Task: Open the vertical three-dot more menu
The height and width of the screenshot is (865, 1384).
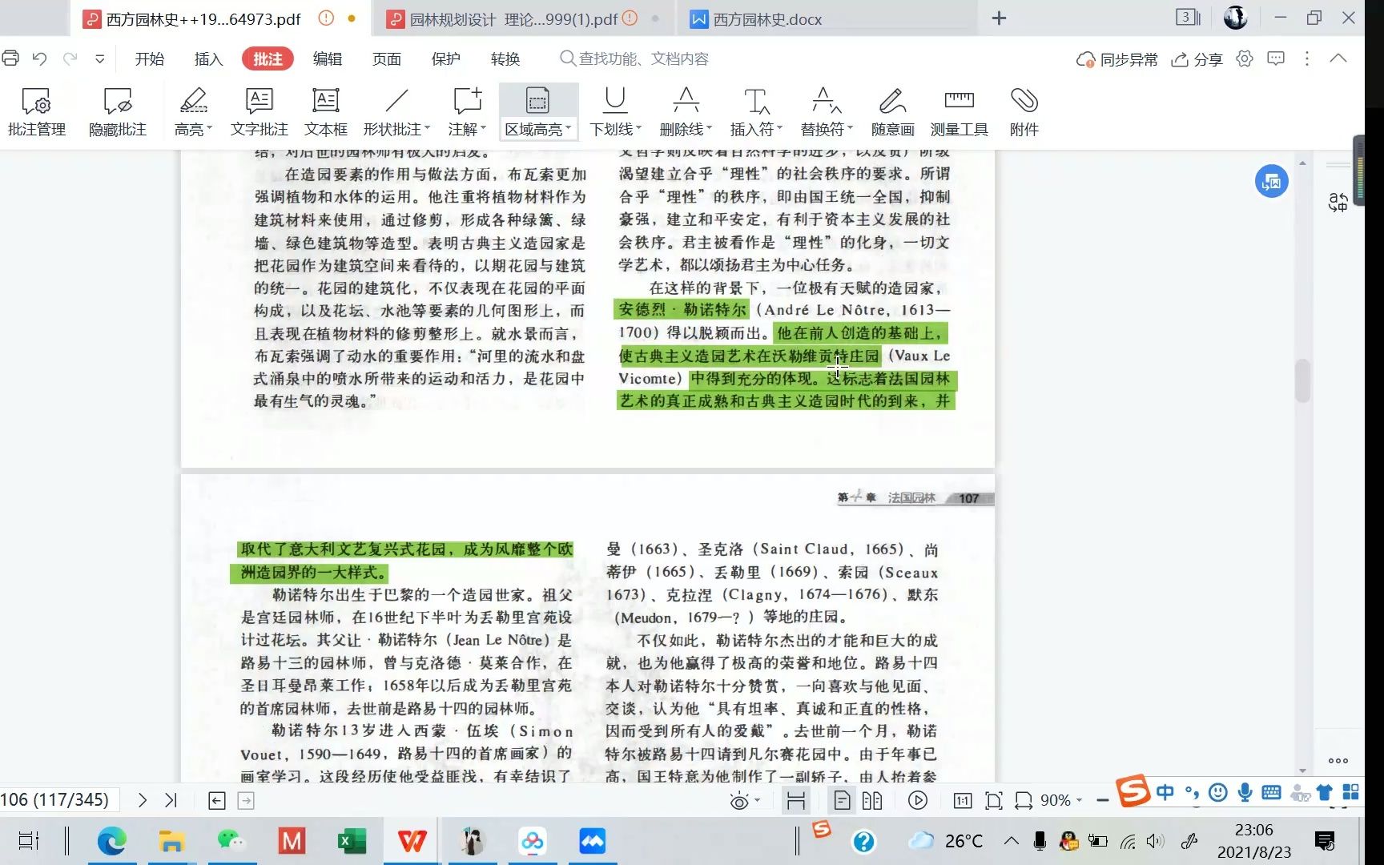Action: tap(1307, 58)
